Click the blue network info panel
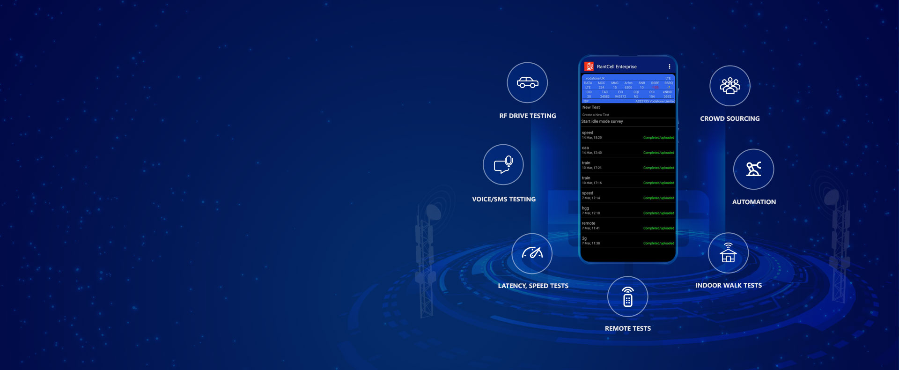 tap(628, 89)
